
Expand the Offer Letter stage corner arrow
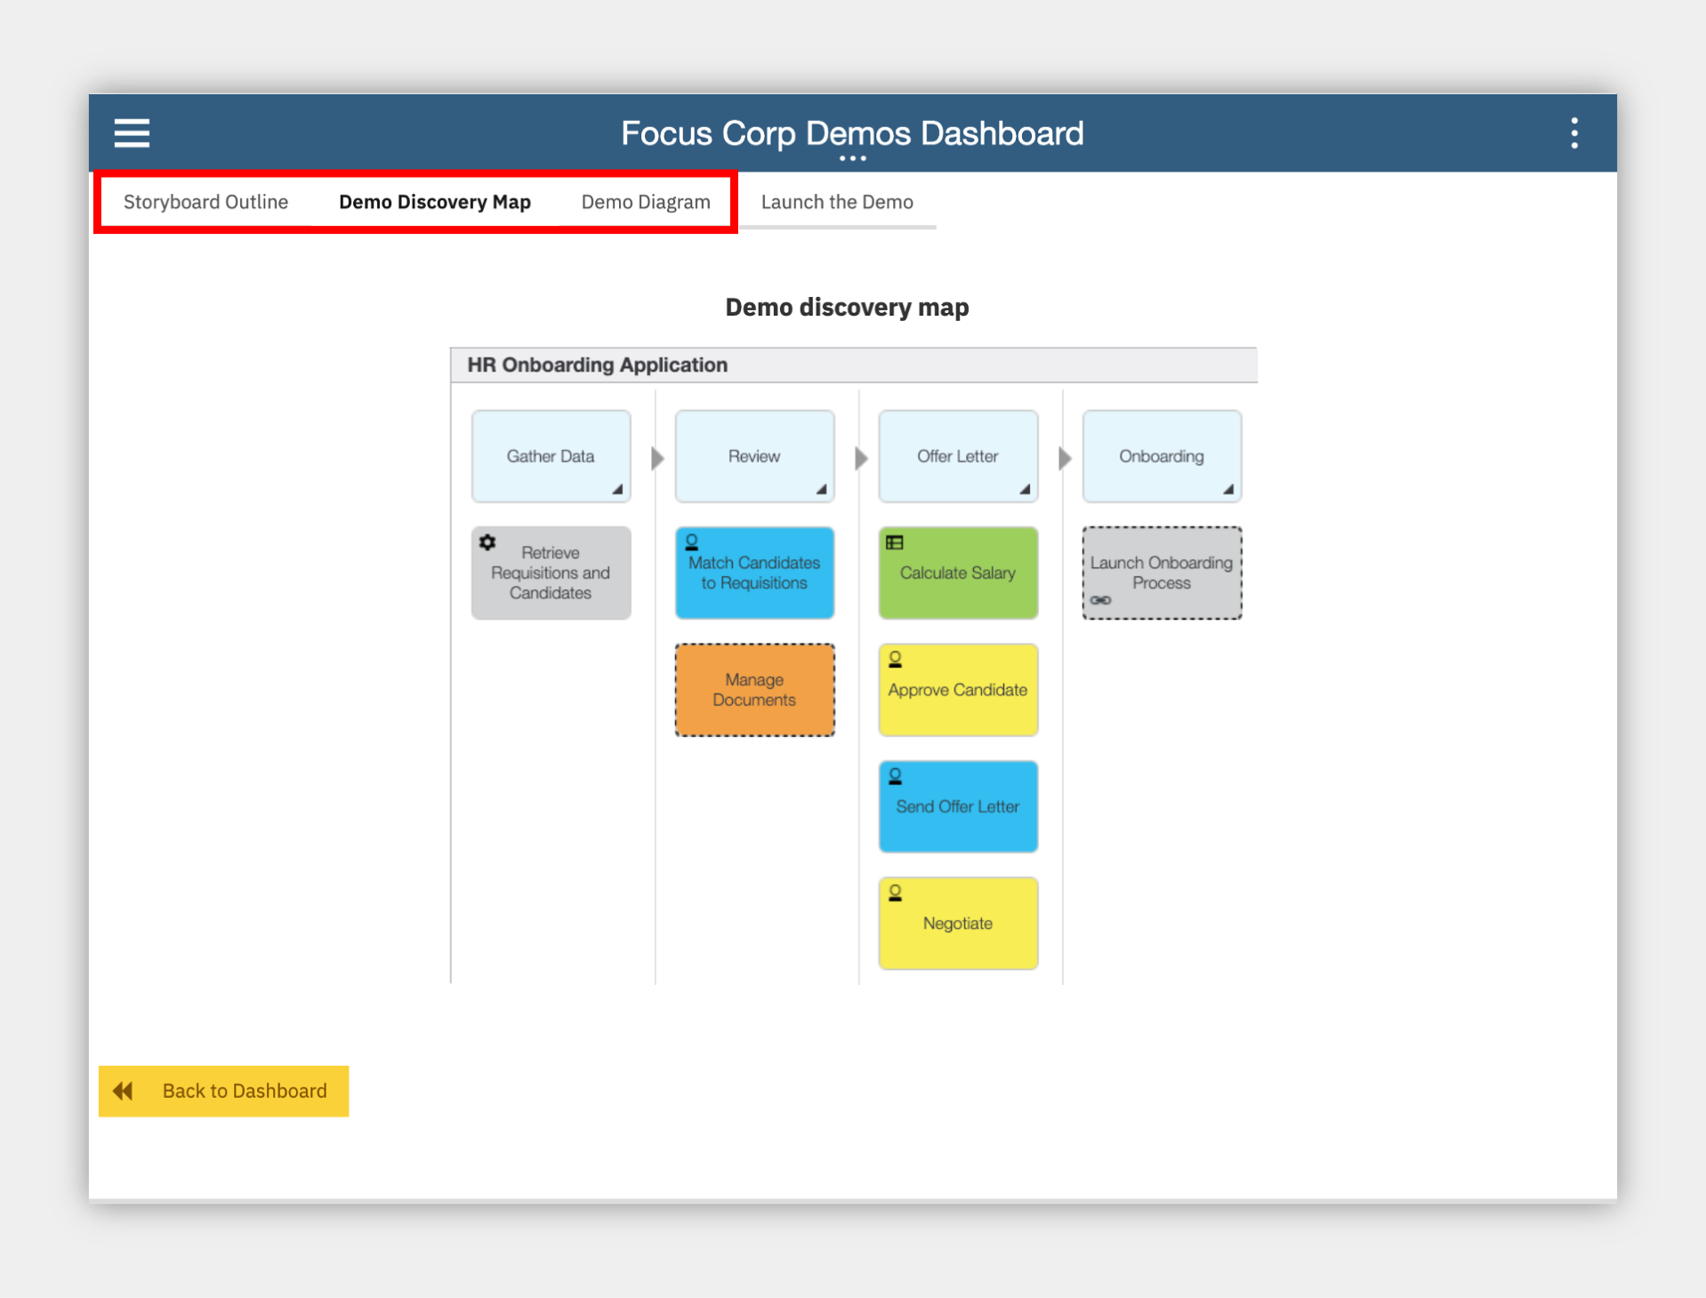tap(1025, 489)
